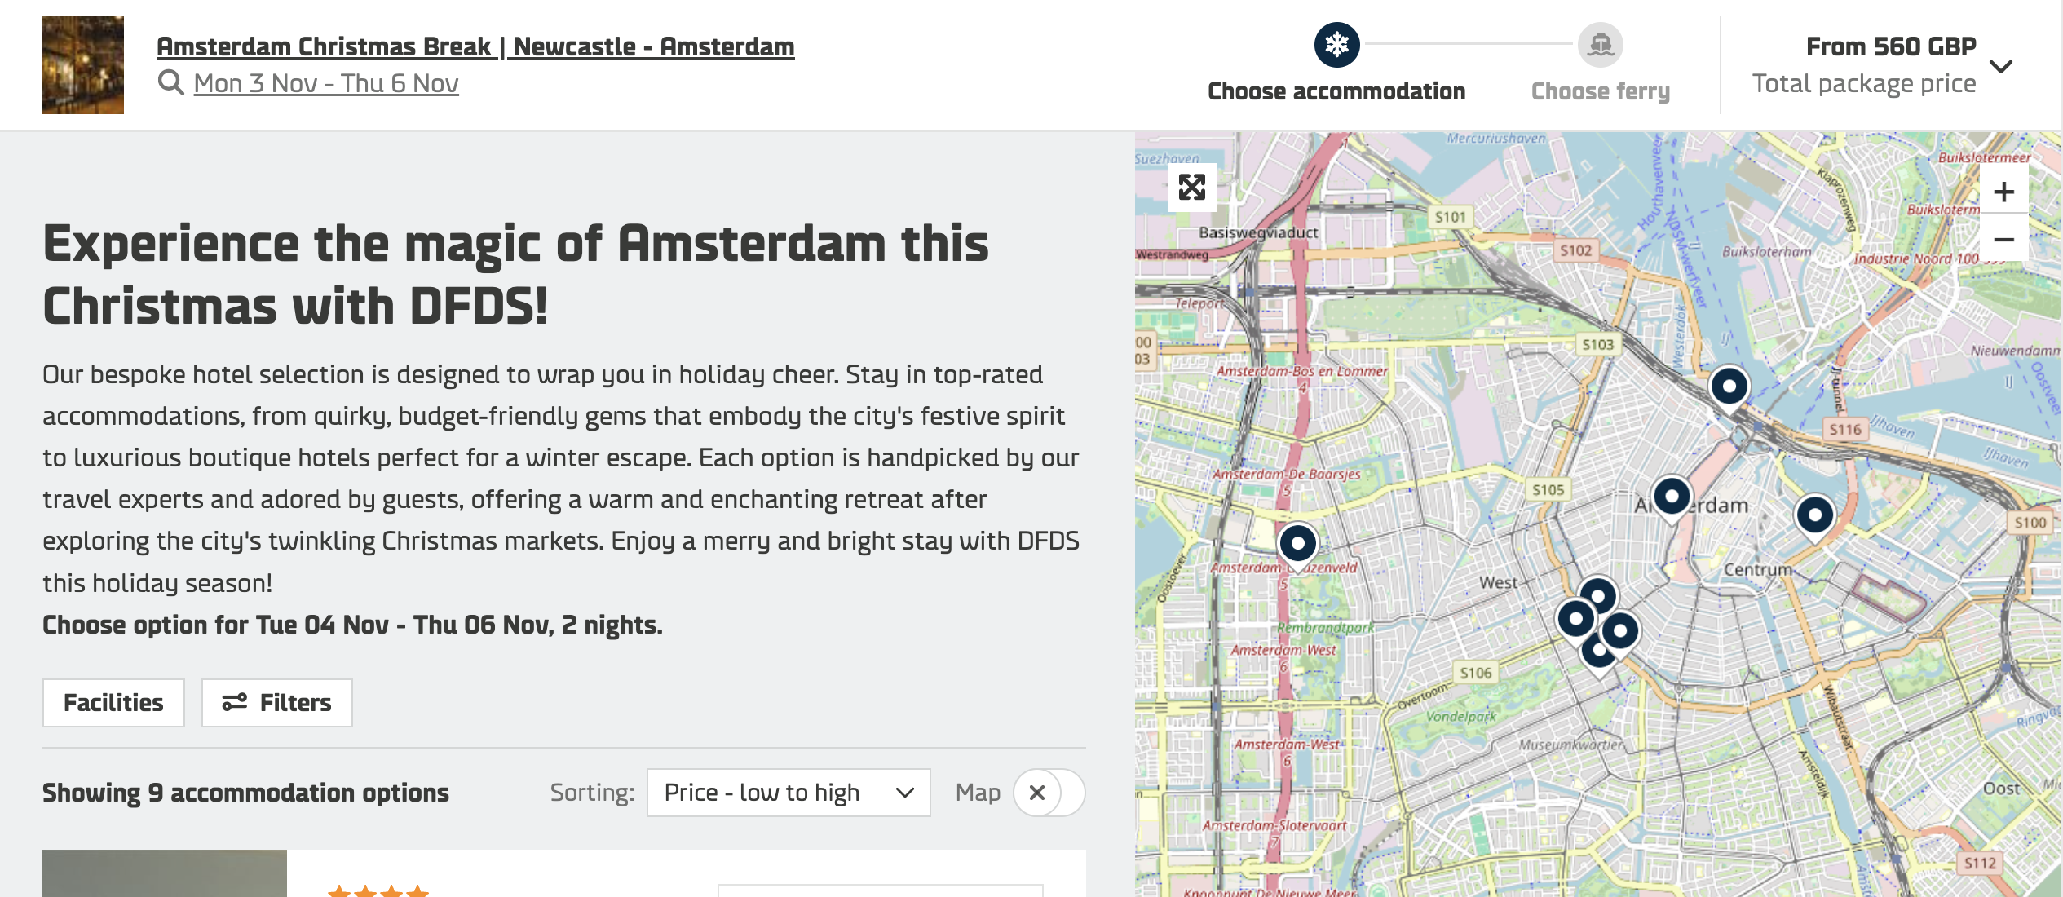Open the Facilities options
This screenshot has width=2063, height=897.
(x=113, y=703)
